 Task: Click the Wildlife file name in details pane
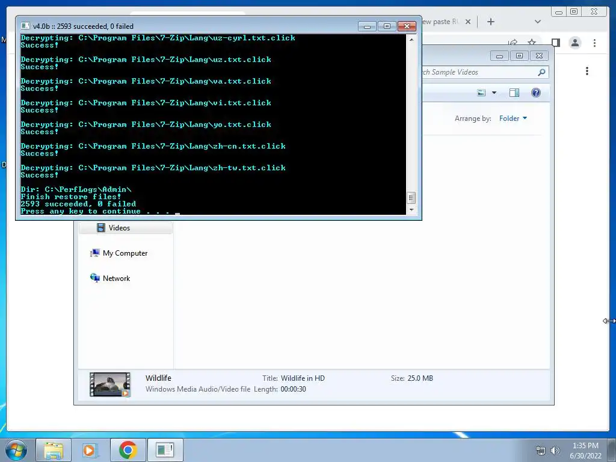point(158,378)
